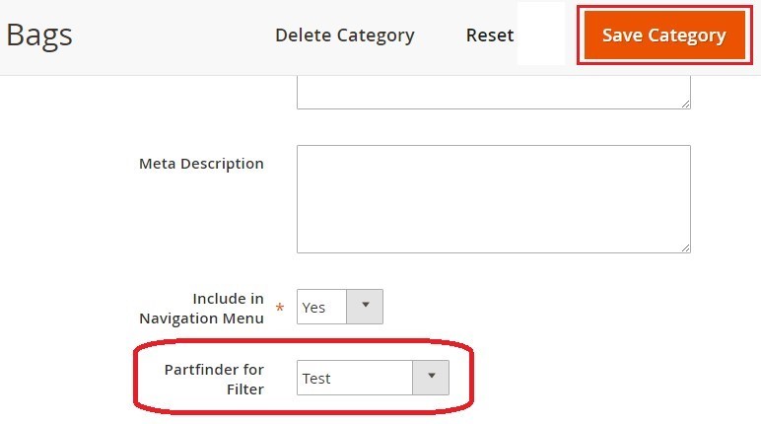Grab the Meta Description resize handle
Image resolution: width=761 pixels, height=424 pixels.
tap(684, 247)
